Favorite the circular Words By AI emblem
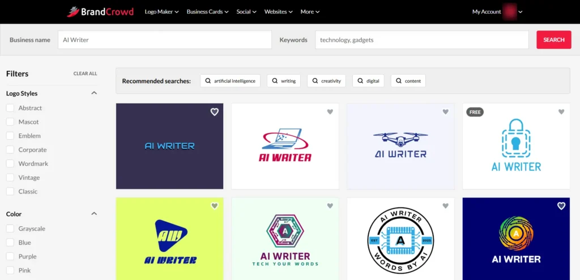This screenshot has width=580, height=280. 446,206
